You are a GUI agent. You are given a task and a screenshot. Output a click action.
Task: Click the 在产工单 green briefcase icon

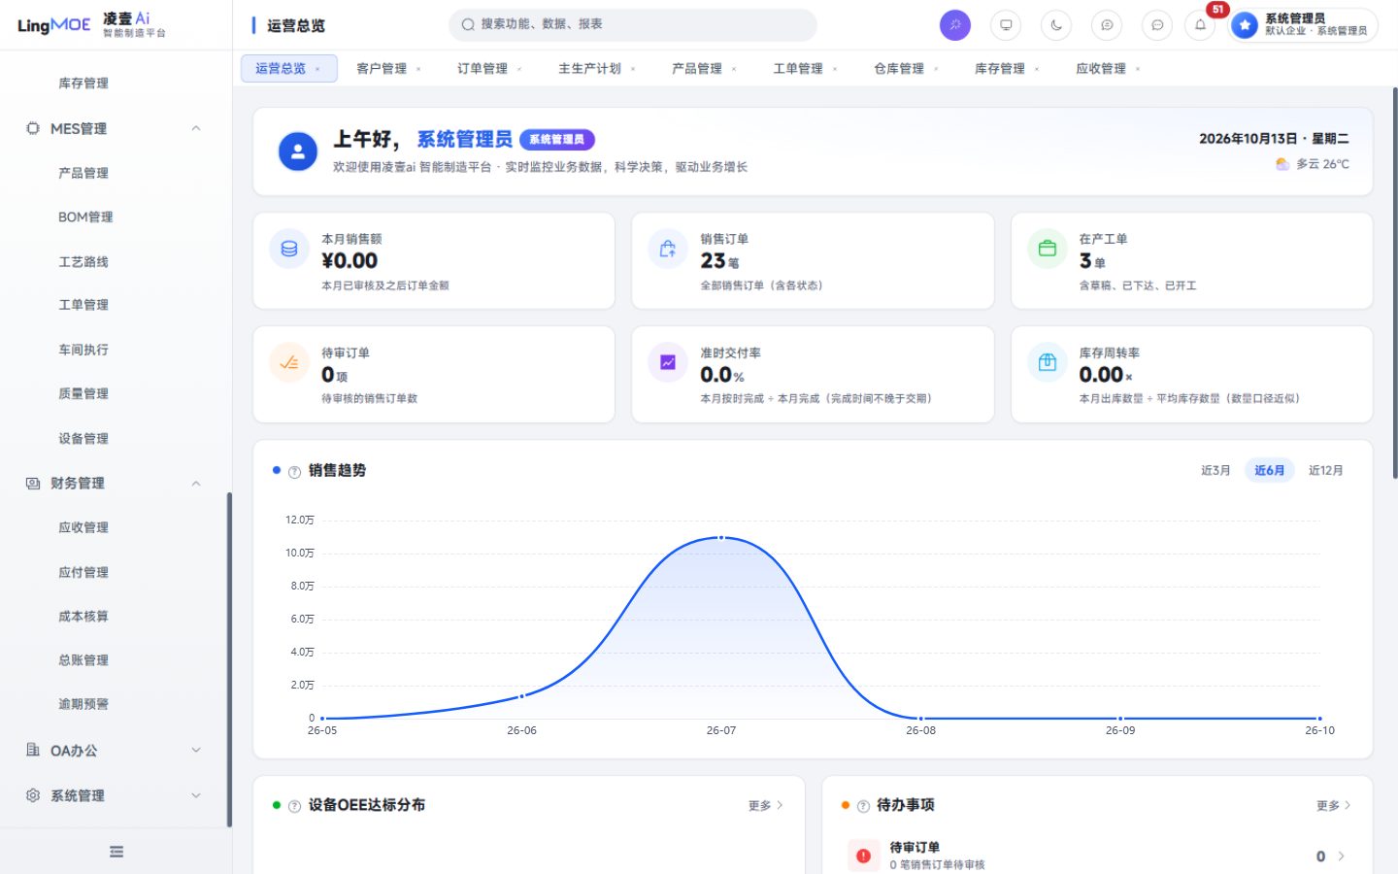[x=1047, y=250]
